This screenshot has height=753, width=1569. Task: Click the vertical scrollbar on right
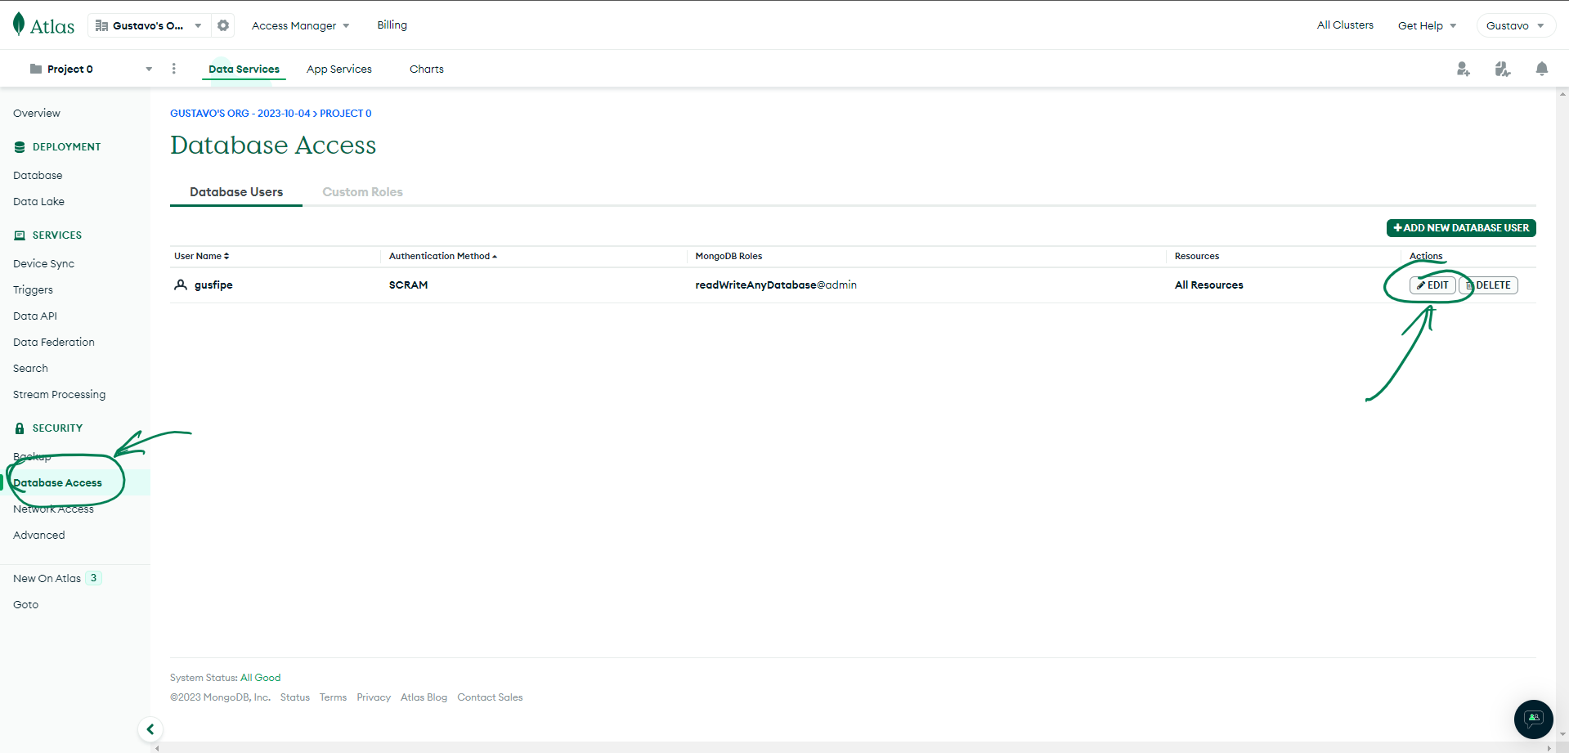pos(1562,415)
